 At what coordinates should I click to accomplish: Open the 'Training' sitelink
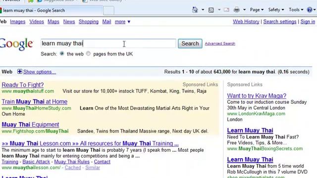click(x=10, y=162)
